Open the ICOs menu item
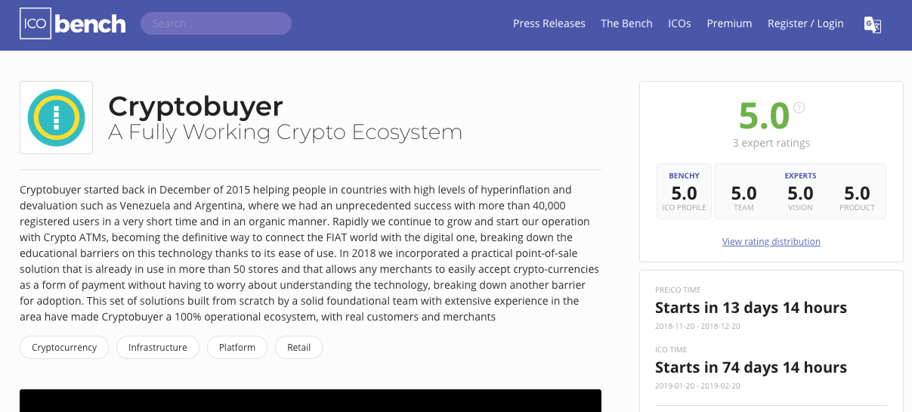 coord(679,23)
